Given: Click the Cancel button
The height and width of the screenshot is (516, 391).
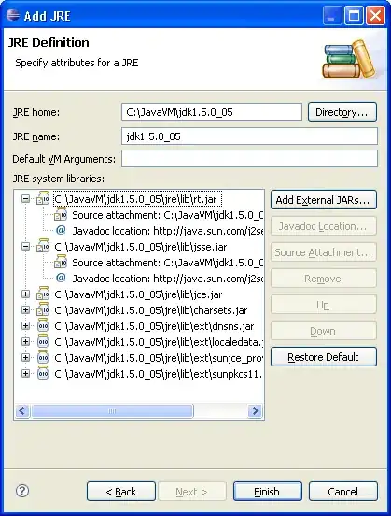Looking at the screenshot, I should [x=343, y=492].
